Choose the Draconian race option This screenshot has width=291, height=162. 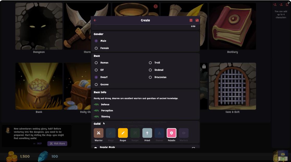tap(150, 77)
